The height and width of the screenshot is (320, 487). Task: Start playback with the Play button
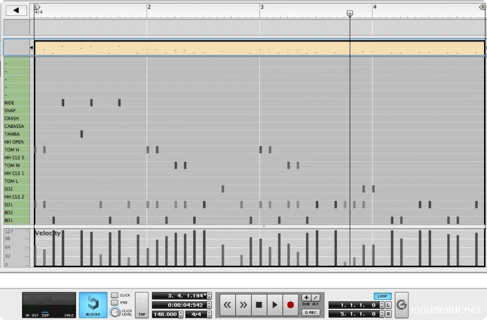(x=274, y=305)
